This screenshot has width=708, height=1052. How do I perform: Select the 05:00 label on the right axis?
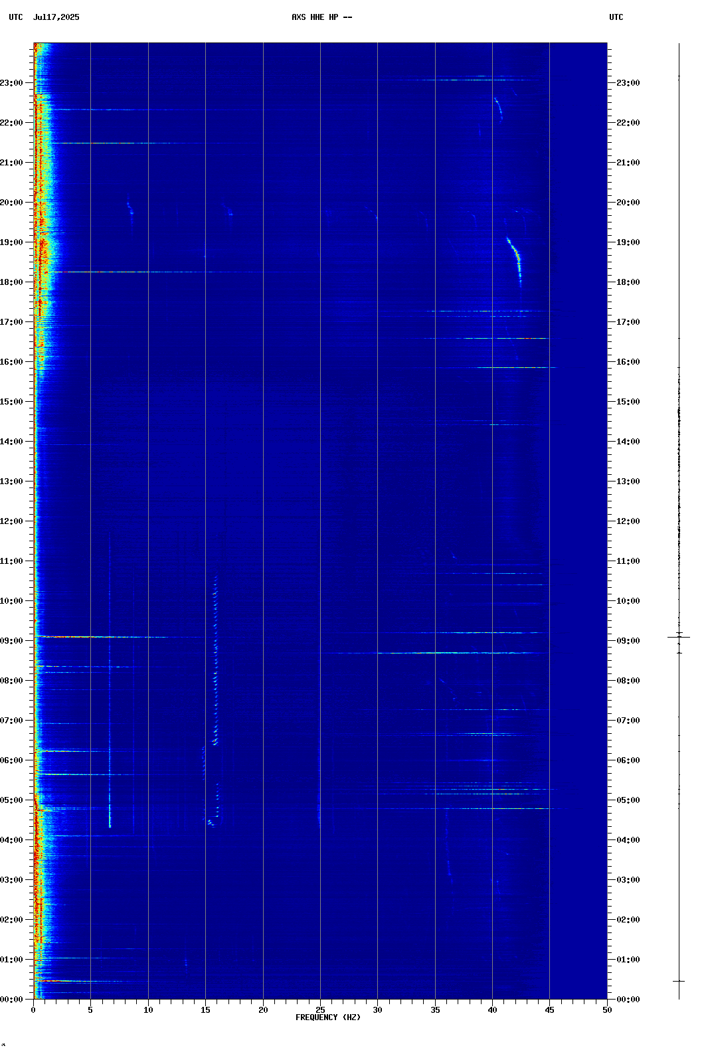628,800
